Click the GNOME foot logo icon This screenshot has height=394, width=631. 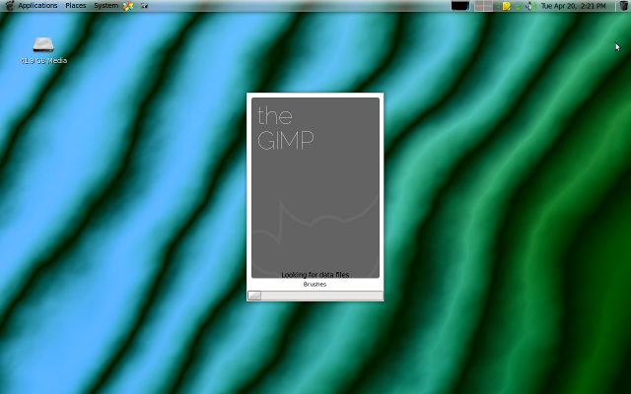click(9, 6)
